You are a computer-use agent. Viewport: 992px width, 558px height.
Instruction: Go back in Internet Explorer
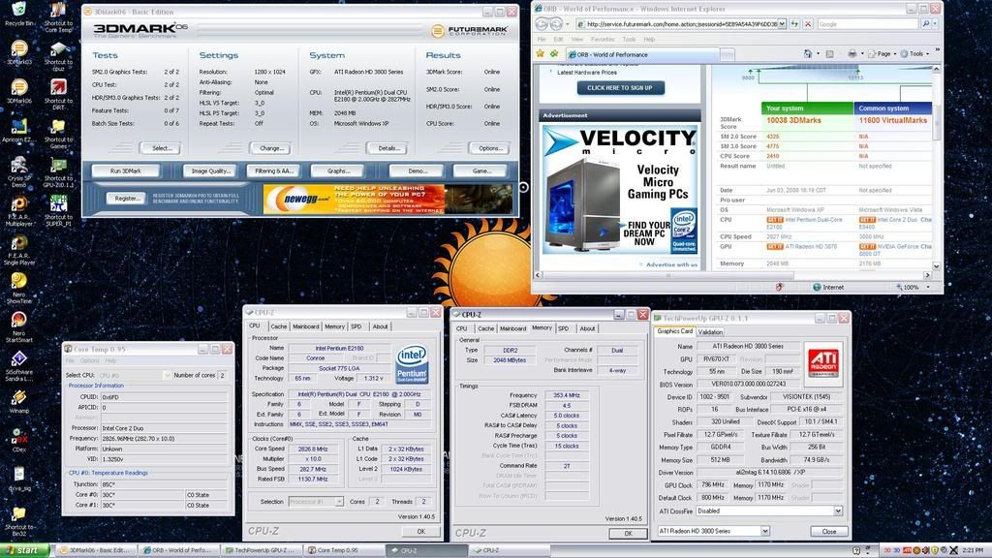coord(542,24)
